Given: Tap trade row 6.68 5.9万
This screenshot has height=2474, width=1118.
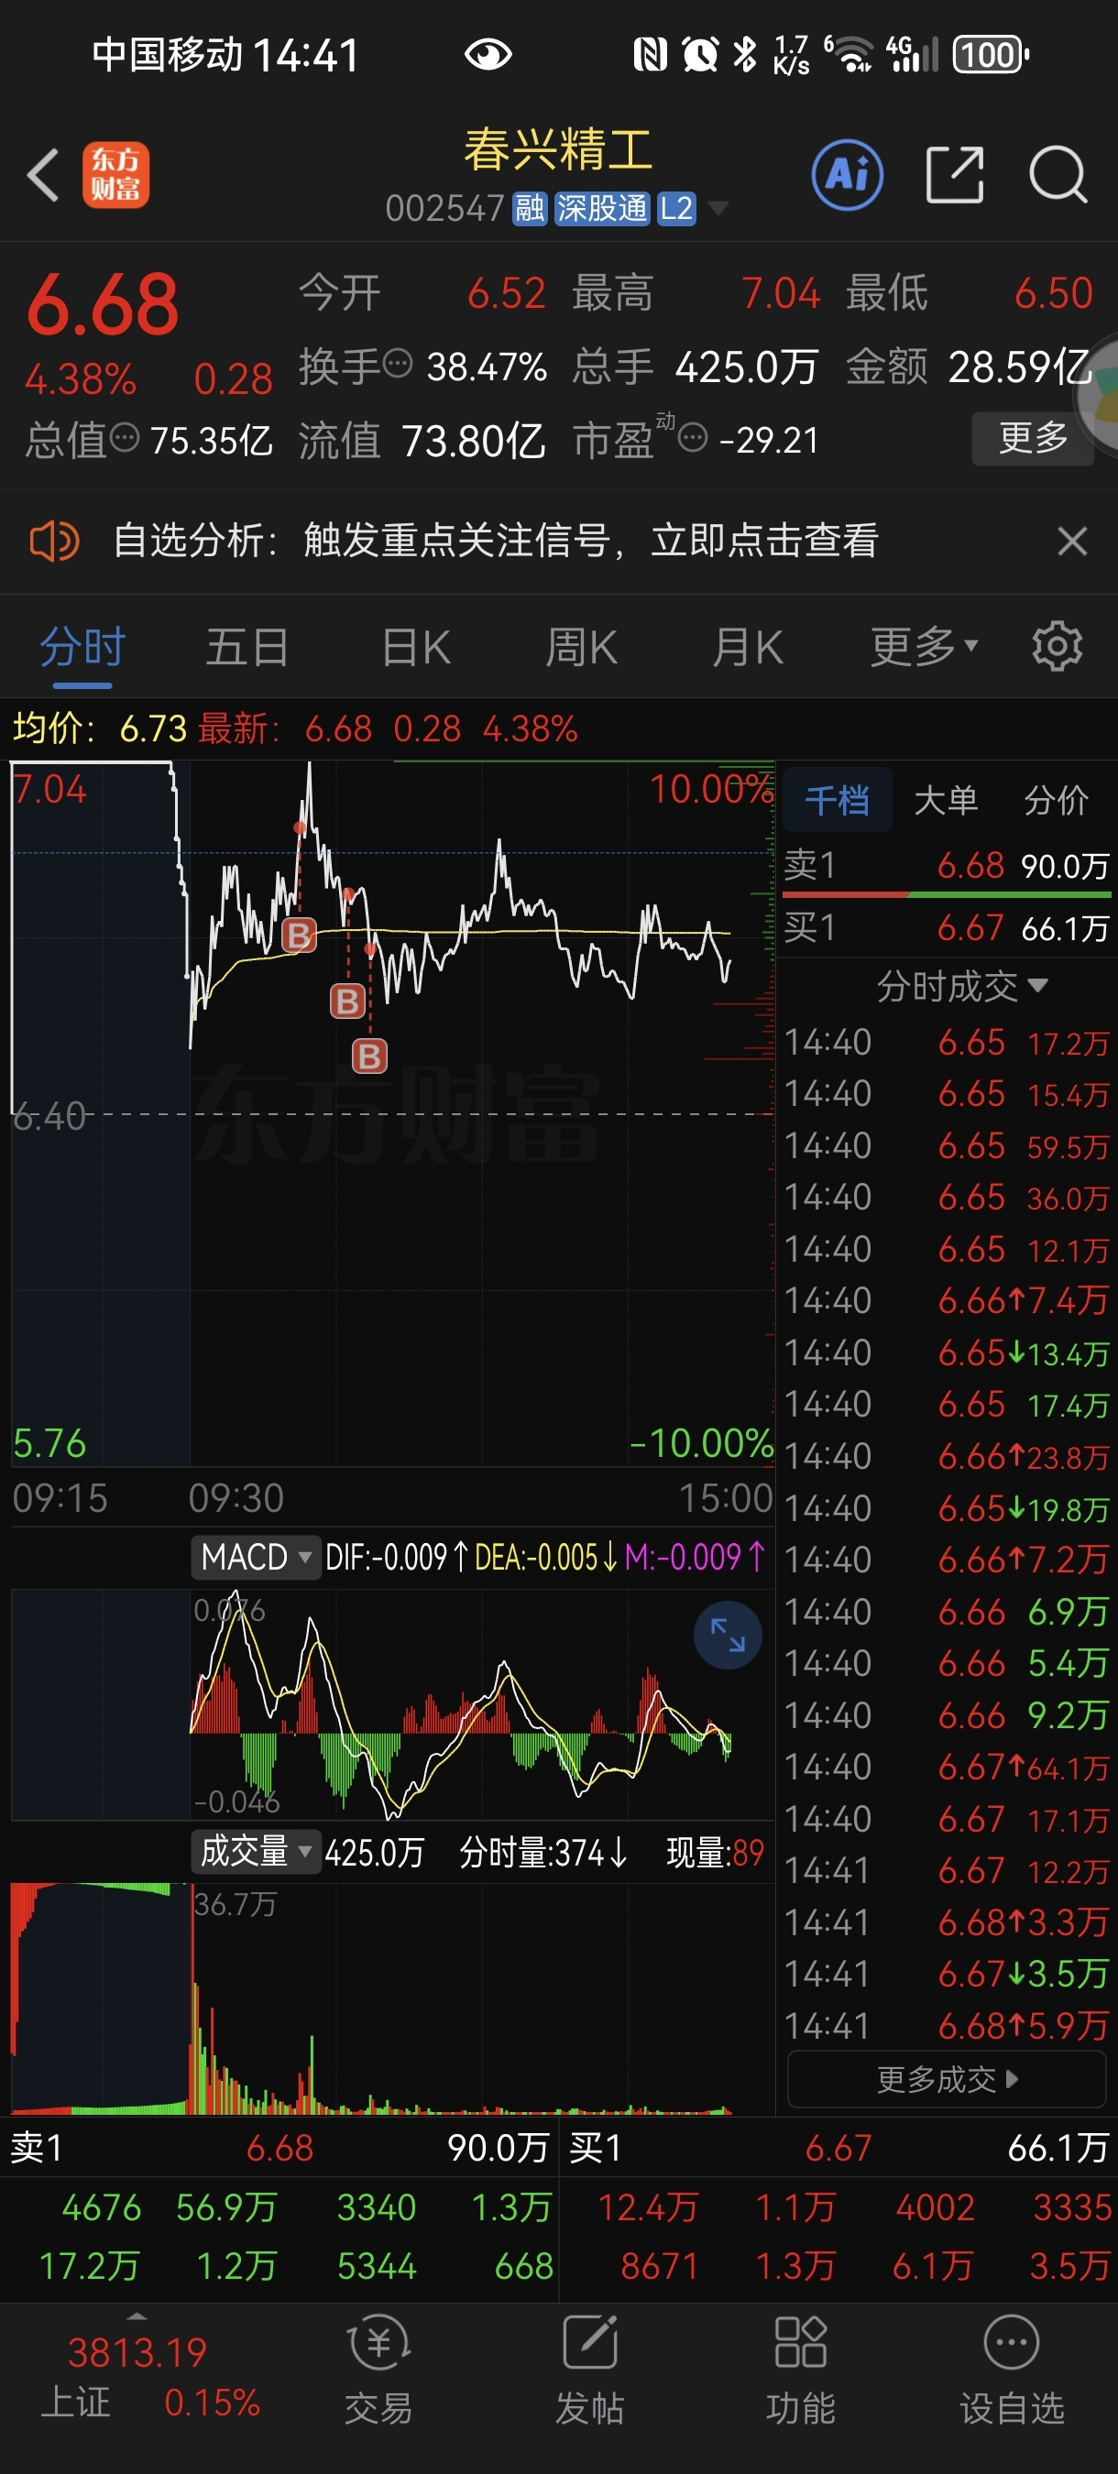Looking at the screenshot, I should [x=946, y=2027].
